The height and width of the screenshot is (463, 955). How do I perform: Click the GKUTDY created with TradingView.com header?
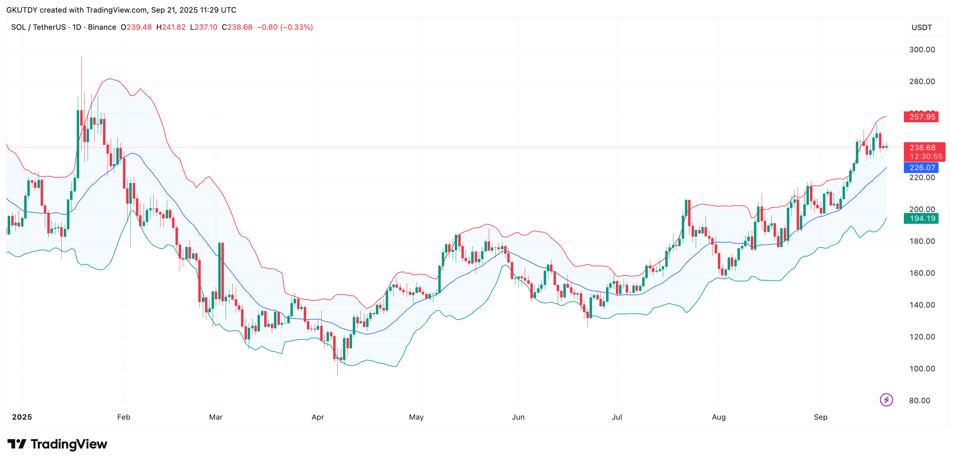tap(121, 10)
